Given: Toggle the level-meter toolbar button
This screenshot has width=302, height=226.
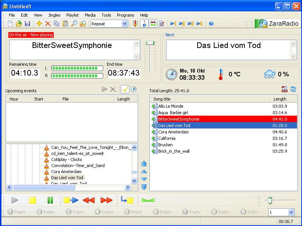Looking at the screenshot, I should [153, 24].
